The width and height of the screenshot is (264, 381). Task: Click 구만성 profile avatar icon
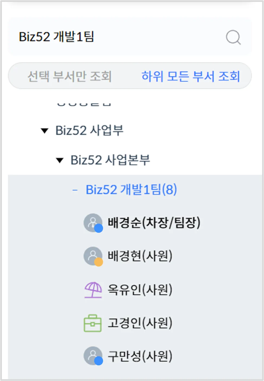click(93, 356)
